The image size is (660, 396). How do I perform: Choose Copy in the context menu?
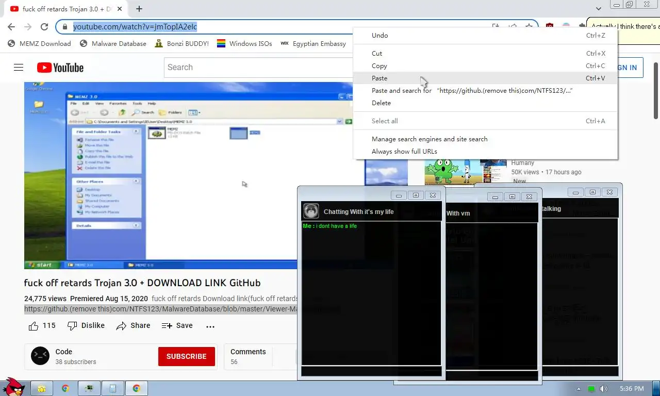[x=485, y=66]
